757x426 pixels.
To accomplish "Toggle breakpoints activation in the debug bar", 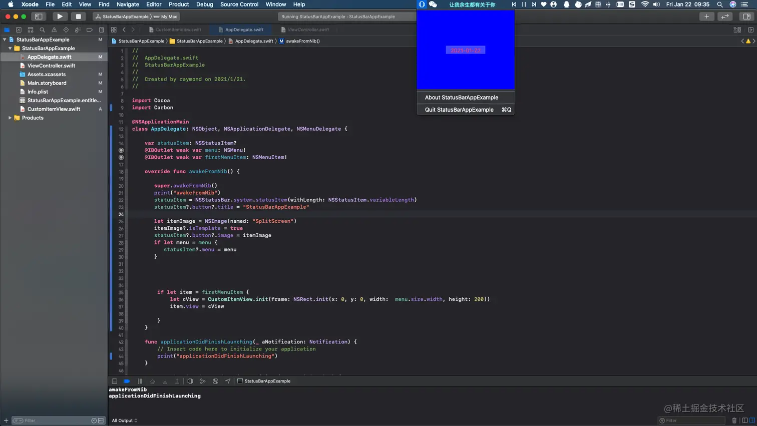I will pos(127,381).
